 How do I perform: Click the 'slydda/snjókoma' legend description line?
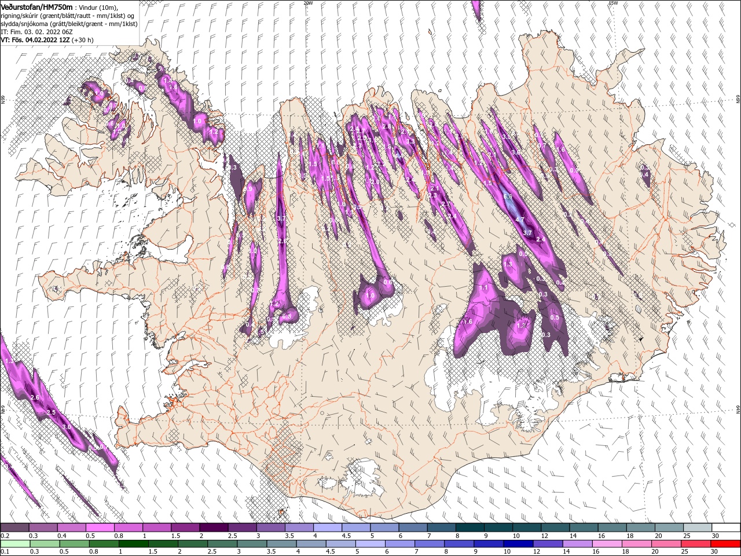click(68, 24)
